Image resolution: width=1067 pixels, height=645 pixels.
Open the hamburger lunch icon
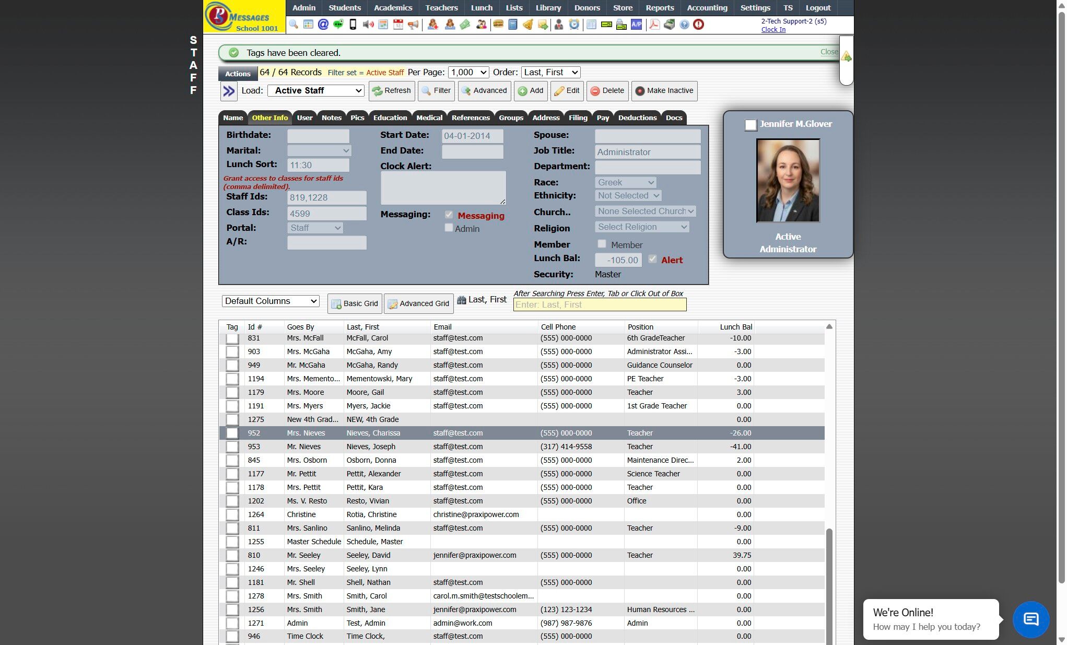click(498, 25)
